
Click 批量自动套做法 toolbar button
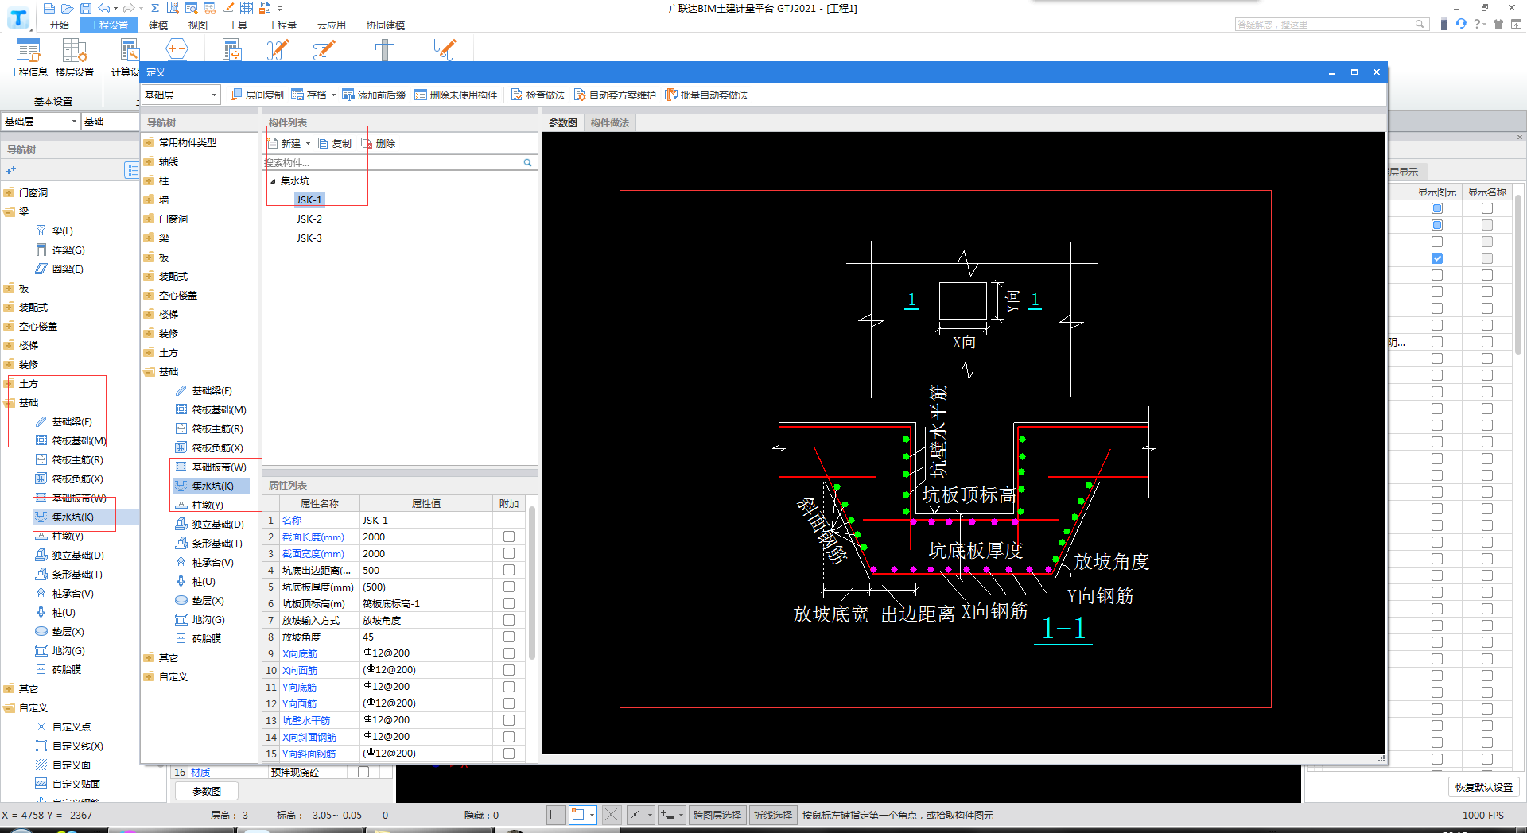click(x=706, y=95)
